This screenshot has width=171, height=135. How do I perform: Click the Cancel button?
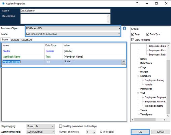pyautogui.click(x=161, y=132)
